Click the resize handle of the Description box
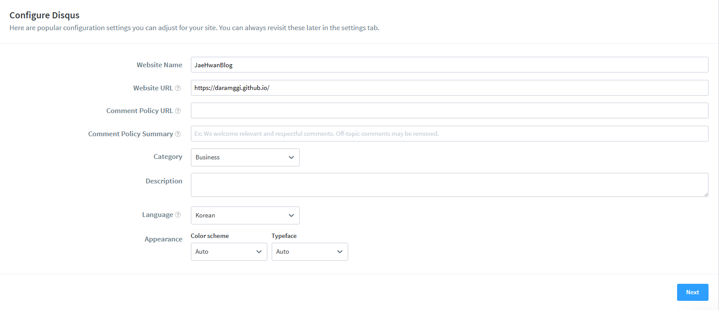Screen dimensions: 719x310 point(706,194)
